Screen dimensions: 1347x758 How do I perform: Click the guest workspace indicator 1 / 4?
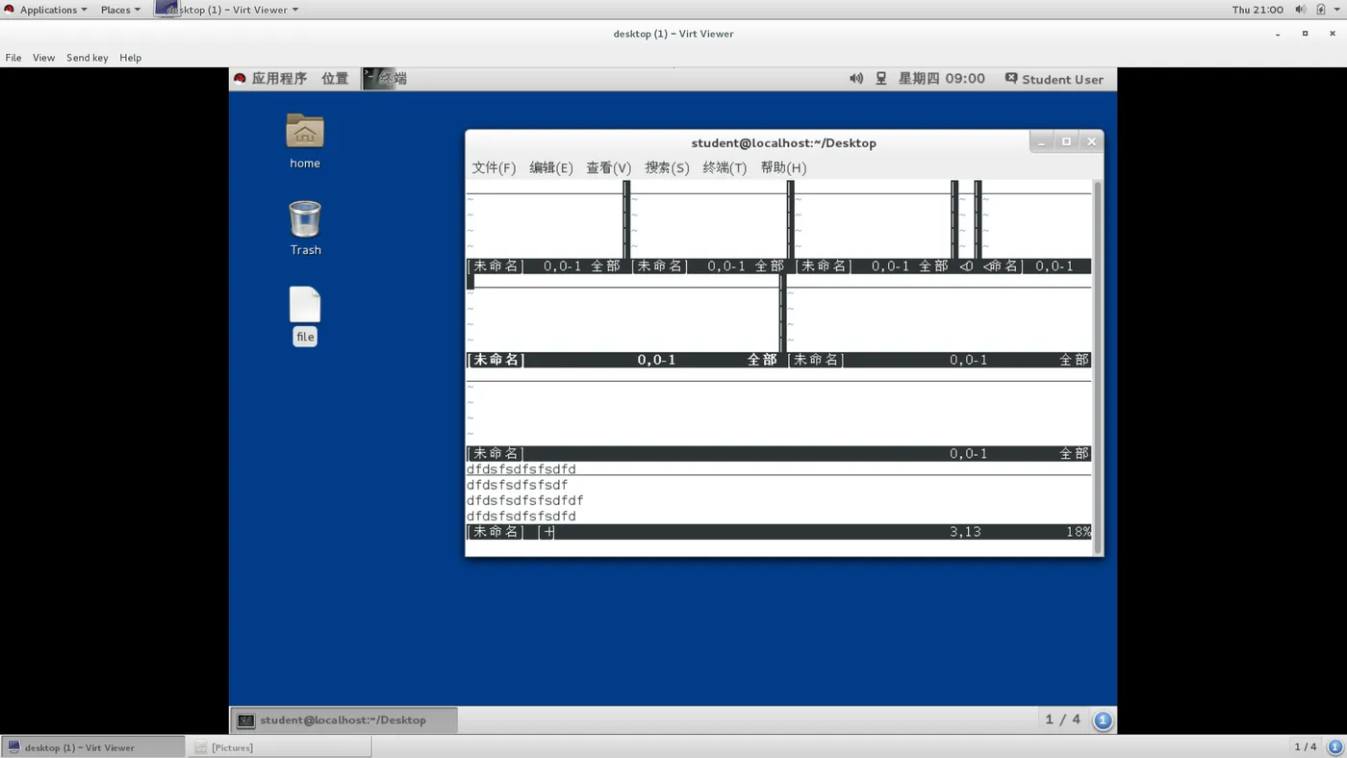click(1063, 720)
